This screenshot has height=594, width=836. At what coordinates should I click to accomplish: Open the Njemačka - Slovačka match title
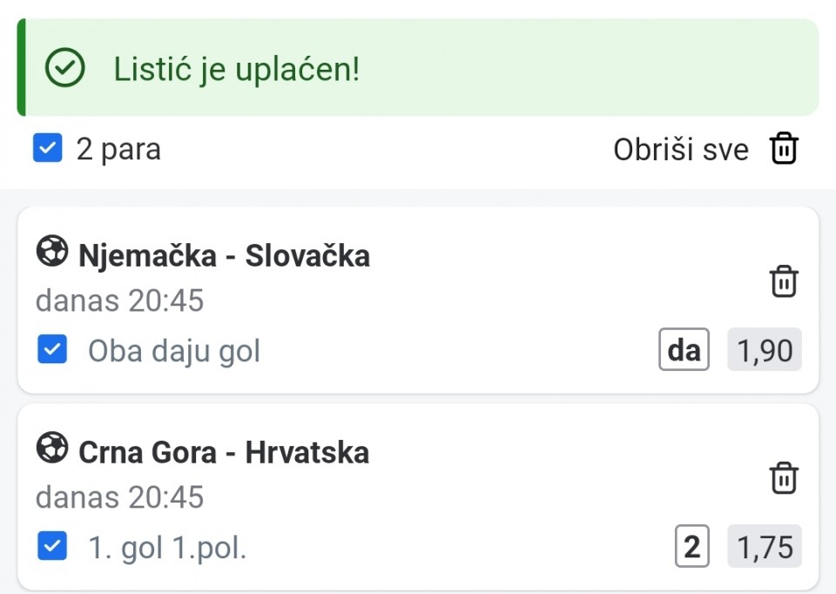pos(224,256)
